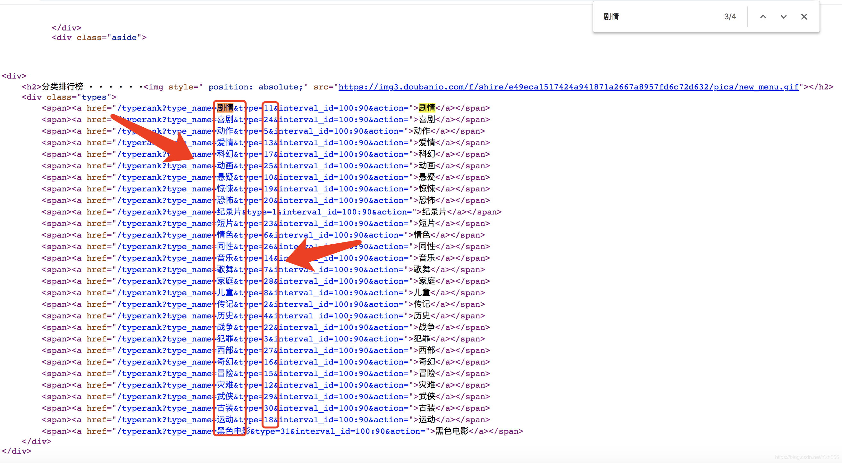Click the yellow highlighted 剧情 anchor text
This screenshot has height=463, width=842.
click(426, 108)
